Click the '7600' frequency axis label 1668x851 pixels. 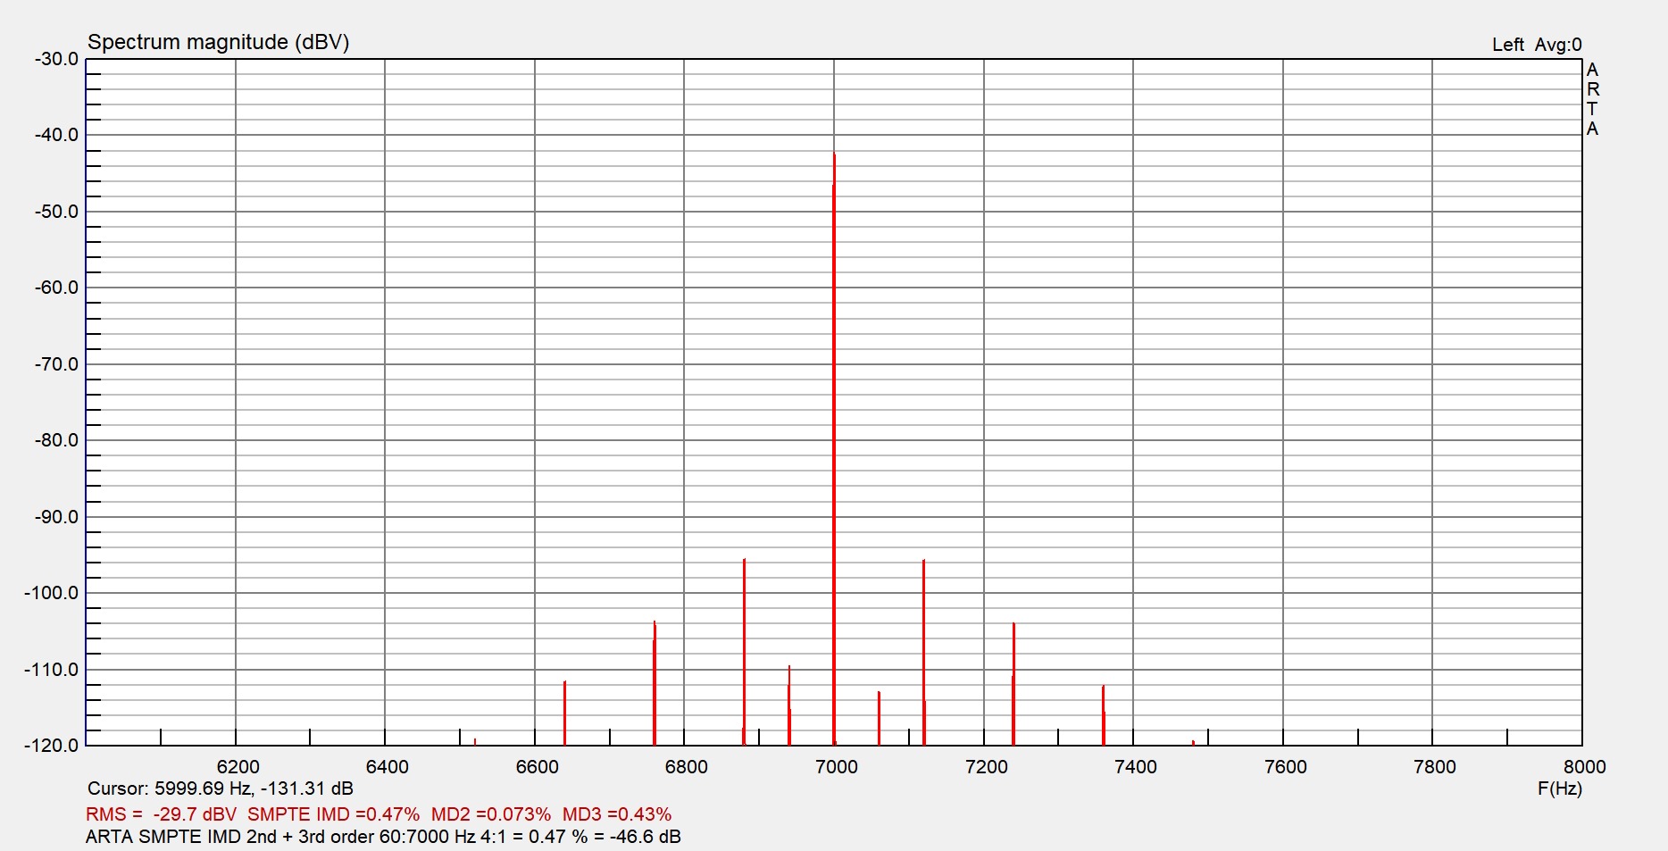tap(1286, 767)
